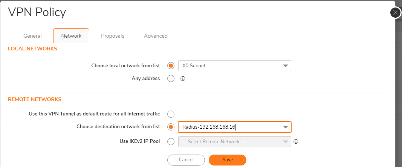Switch to the General tab

tap(32, 36)
